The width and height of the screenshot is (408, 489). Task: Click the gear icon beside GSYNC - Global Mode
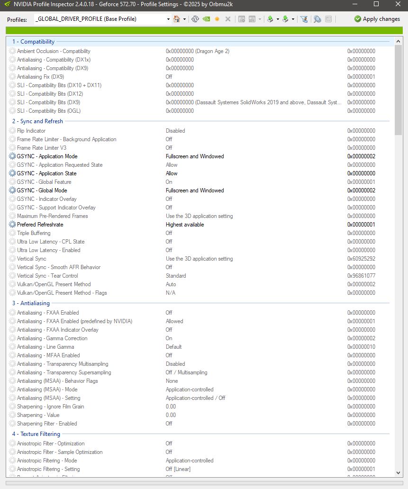[12, 190]
